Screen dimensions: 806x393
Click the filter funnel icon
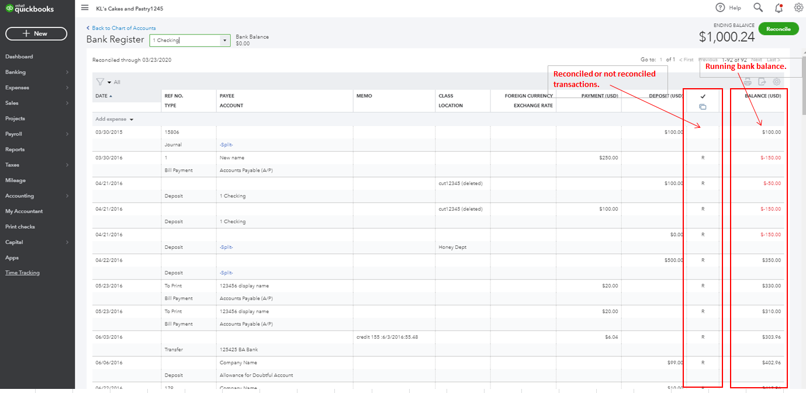pos(100,82)
